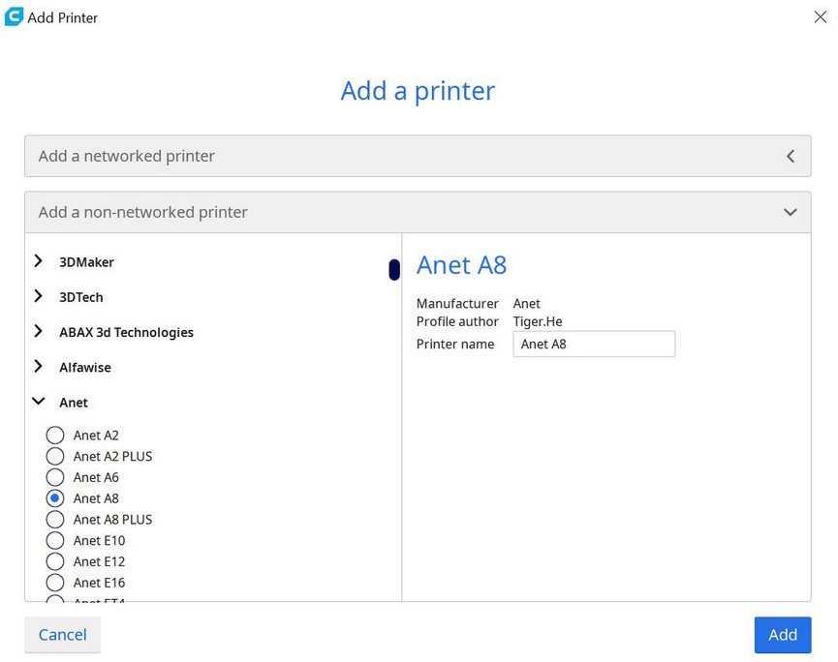Click the Printer name label
Viewport: 838px width, 662px height.
[x=455, y=345]
